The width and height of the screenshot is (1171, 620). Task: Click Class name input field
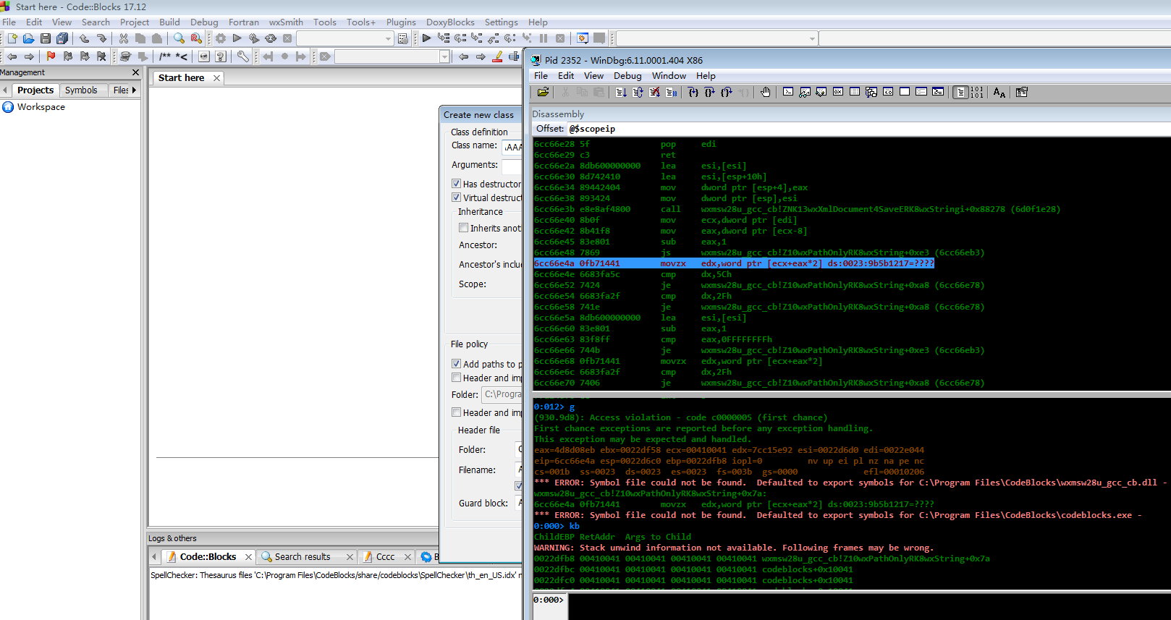[x=512, y=147]
